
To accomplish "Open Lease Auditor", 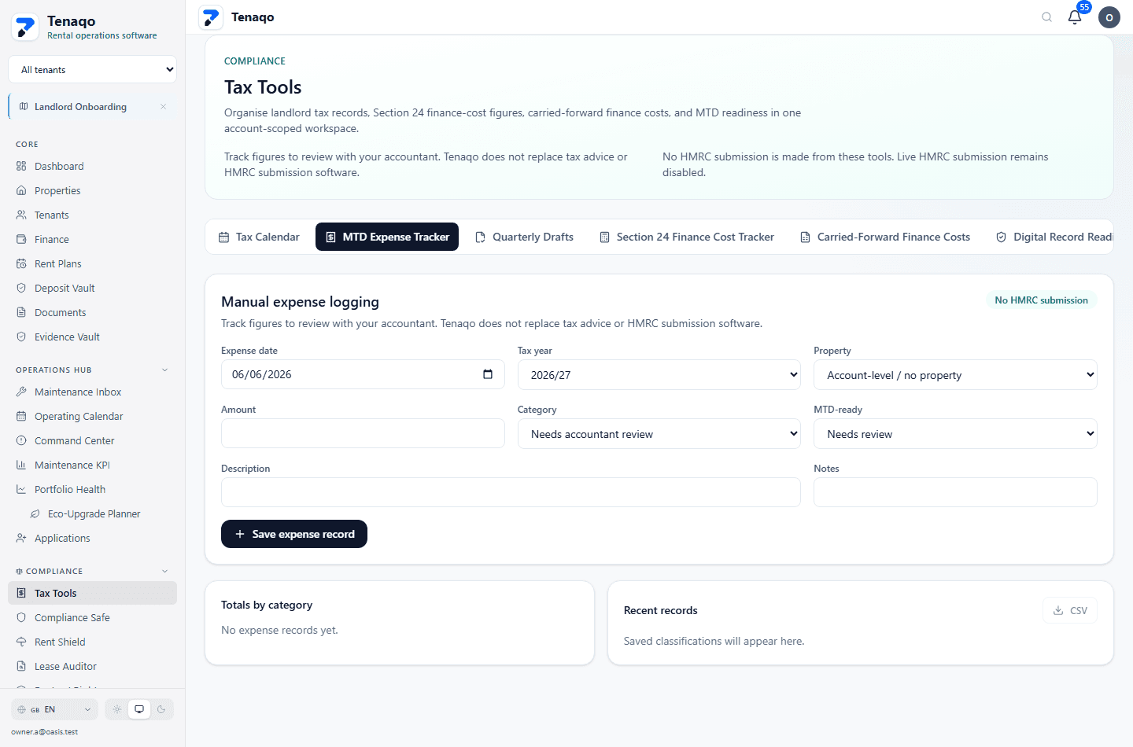I will click(x=93, y=667).
